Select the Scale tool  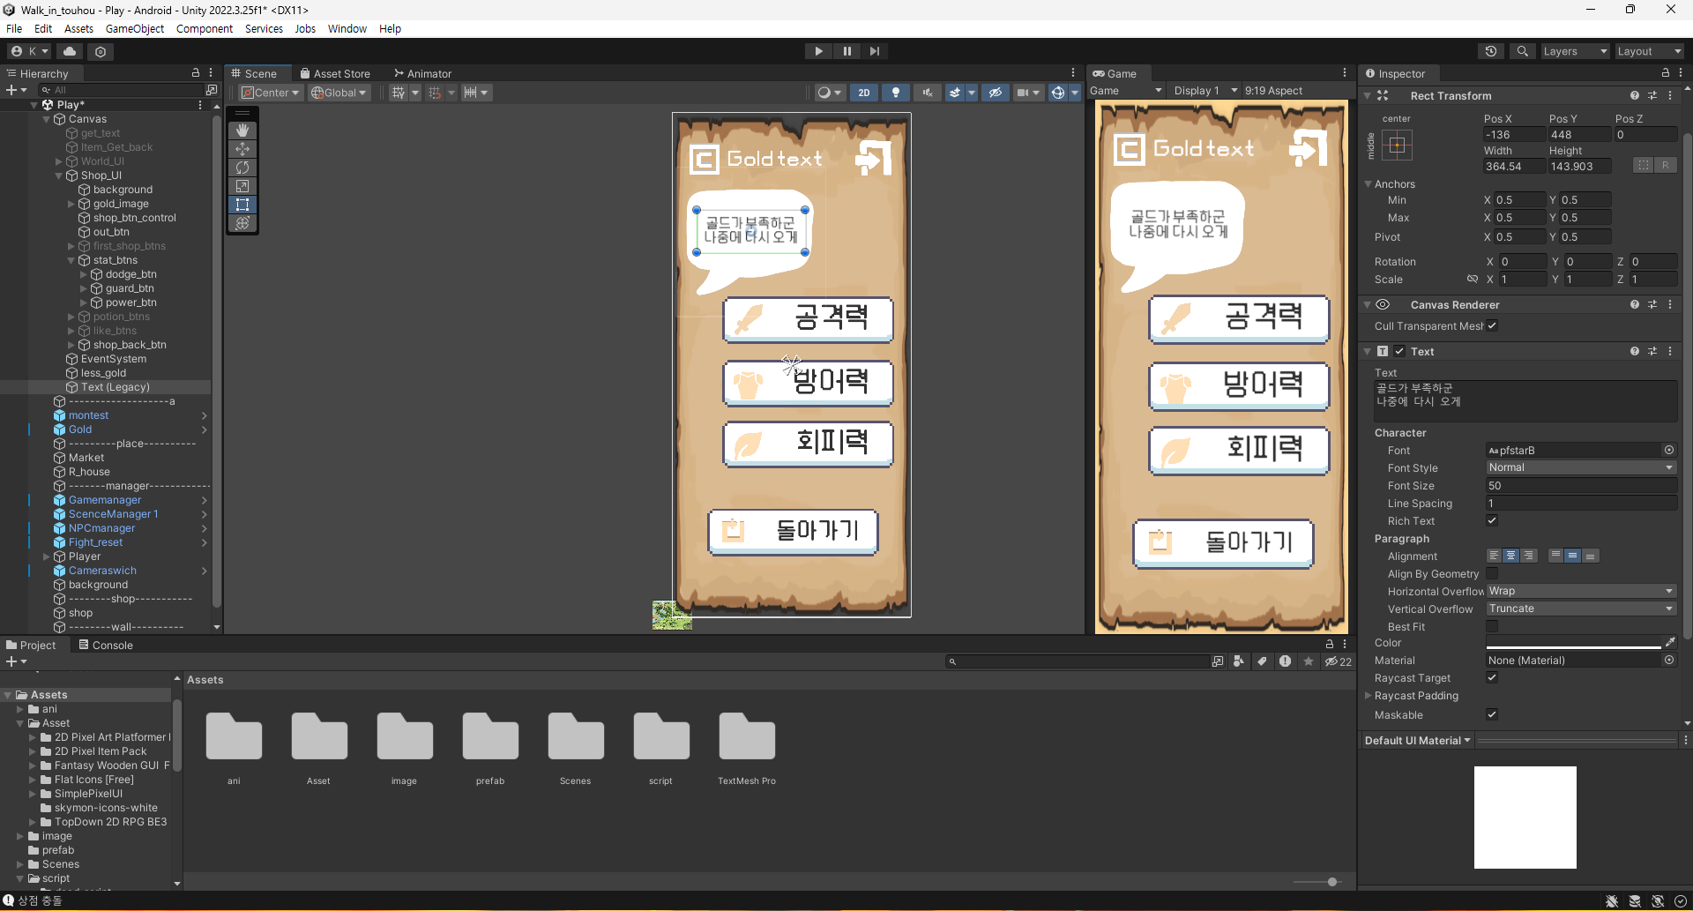pos(242,186)
